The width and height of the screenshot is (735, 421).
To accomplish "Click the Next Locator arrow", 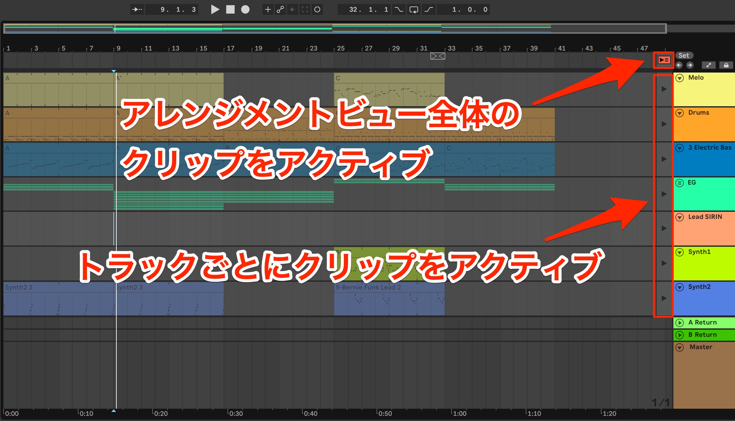I will point(690,65).
